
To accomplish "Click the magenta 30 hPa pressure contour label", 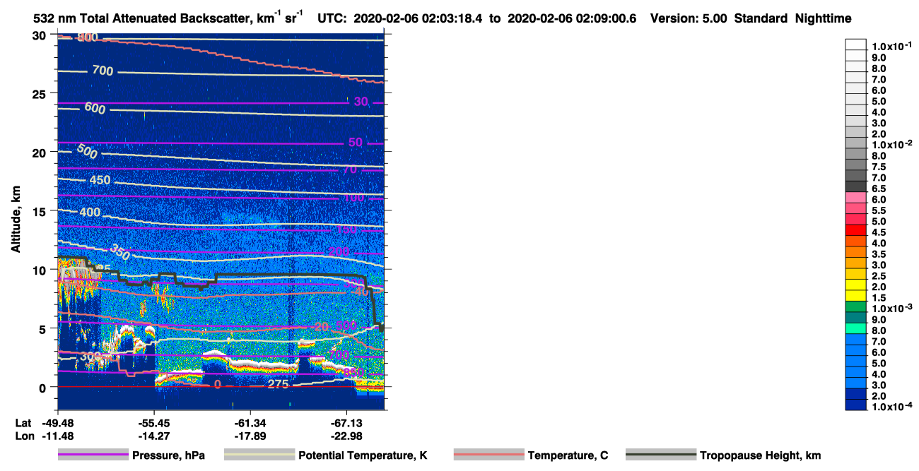I will click(361, 102).
